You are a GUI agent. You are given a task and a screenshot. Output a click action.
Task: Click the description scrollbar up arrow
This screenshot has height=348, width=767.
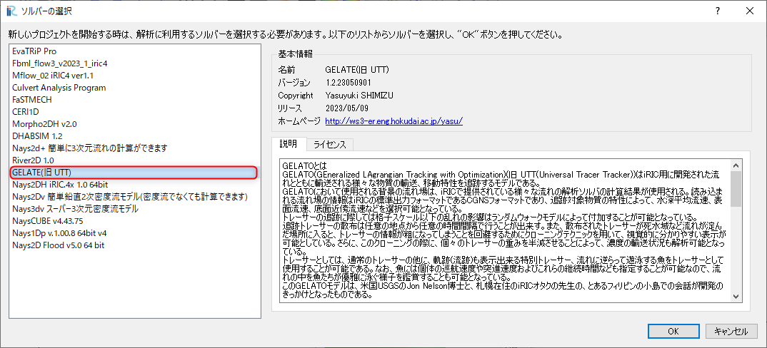point(736,164)
